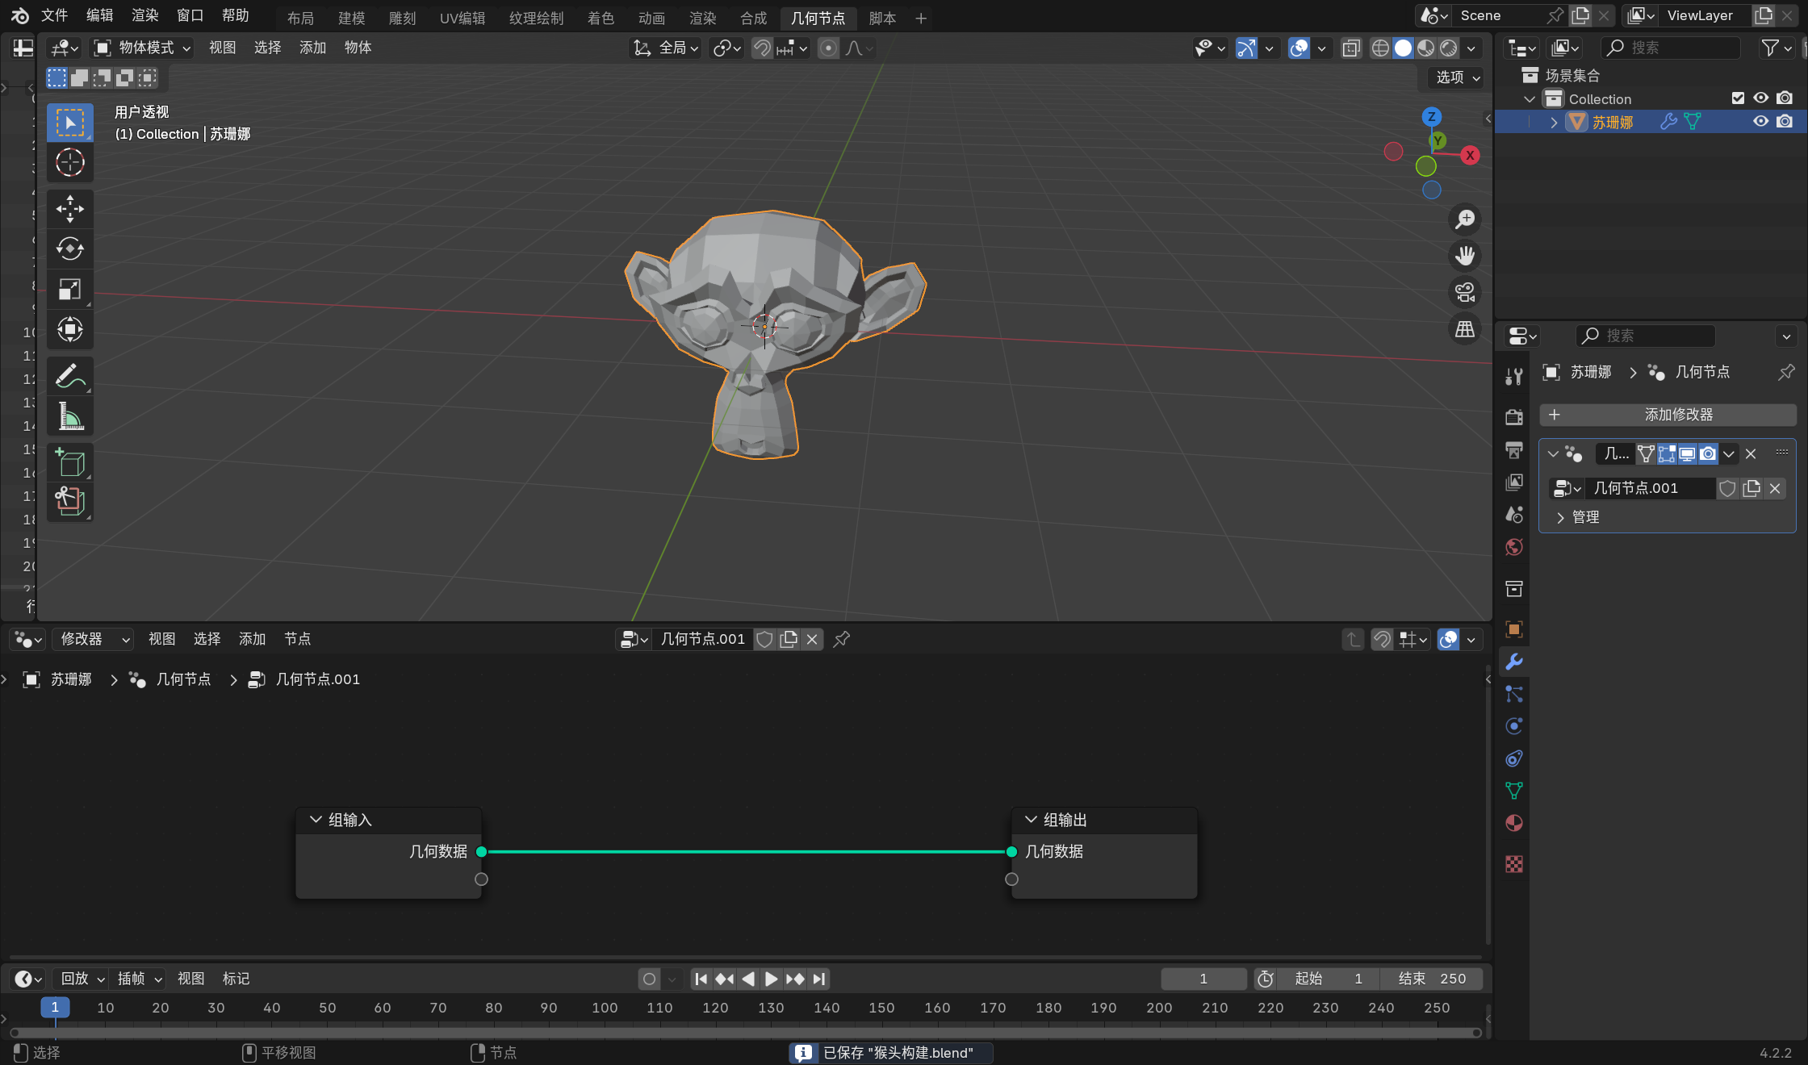Activate the Scale tool

[70, 289]
